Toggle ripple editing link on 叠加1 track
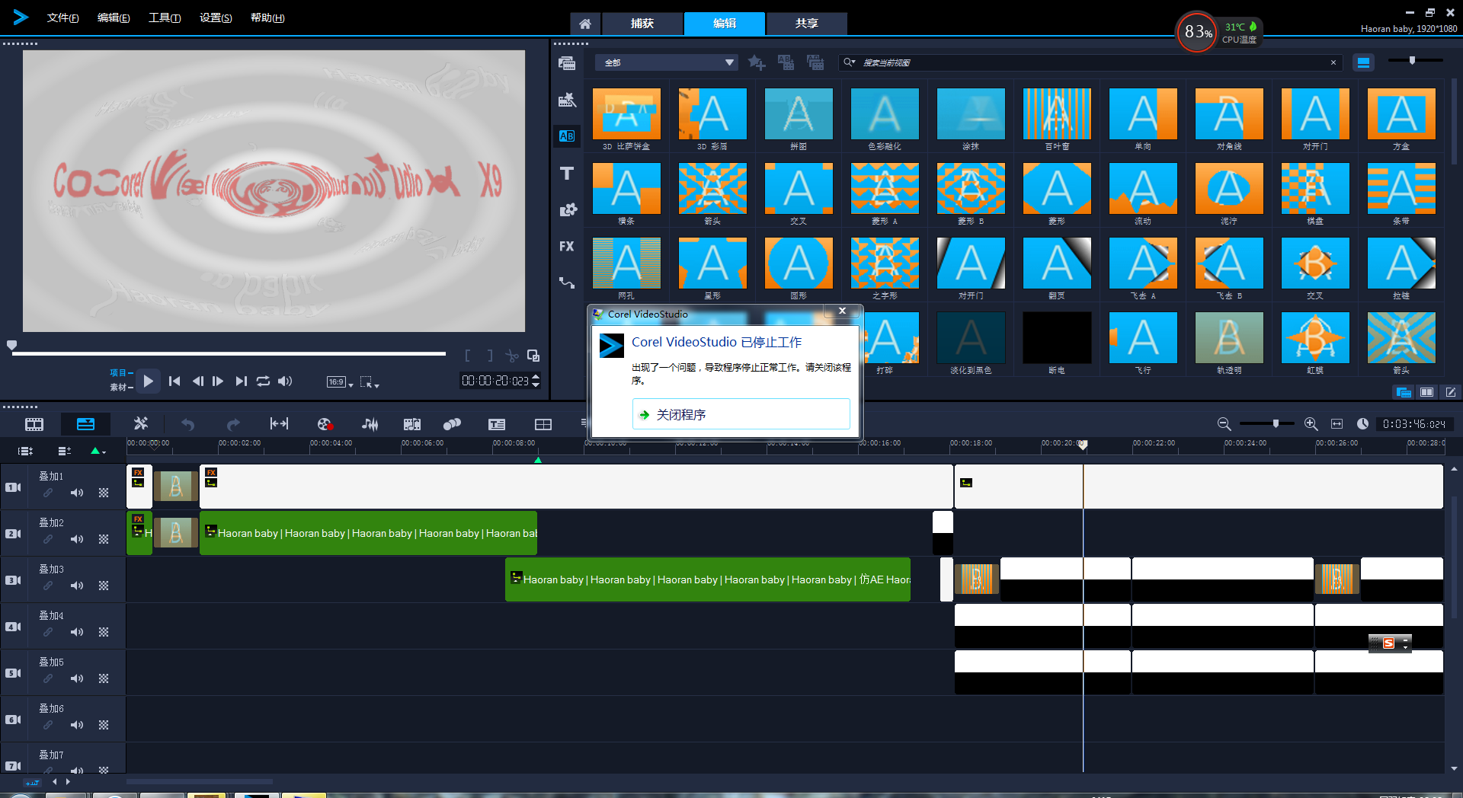This screenshot has height=798, width=1463. pyautogui.click(x=48, y=493)
